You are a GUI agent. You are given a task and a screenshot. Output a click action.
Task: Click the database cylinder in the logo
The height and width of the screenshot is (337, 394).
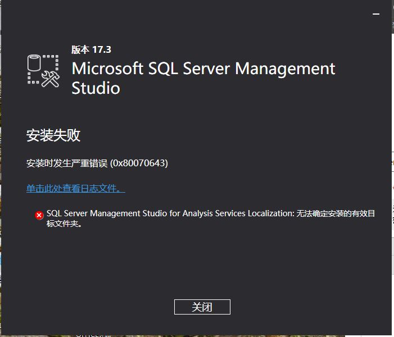point(36,63)
